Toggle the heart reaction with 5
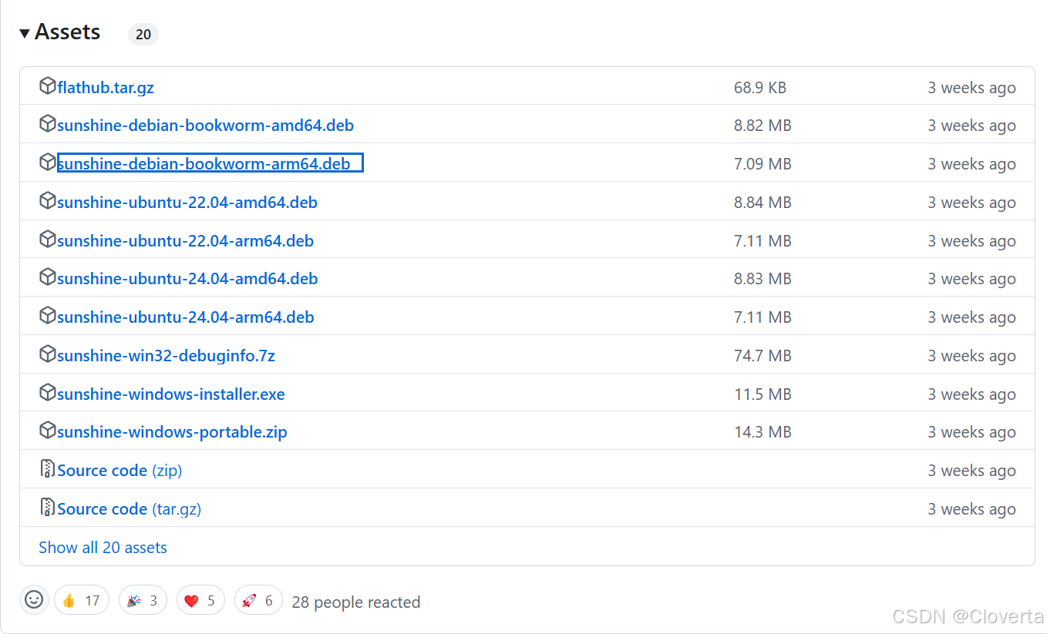The width and height of the screenshot is (1047, 634). [200, 600]
